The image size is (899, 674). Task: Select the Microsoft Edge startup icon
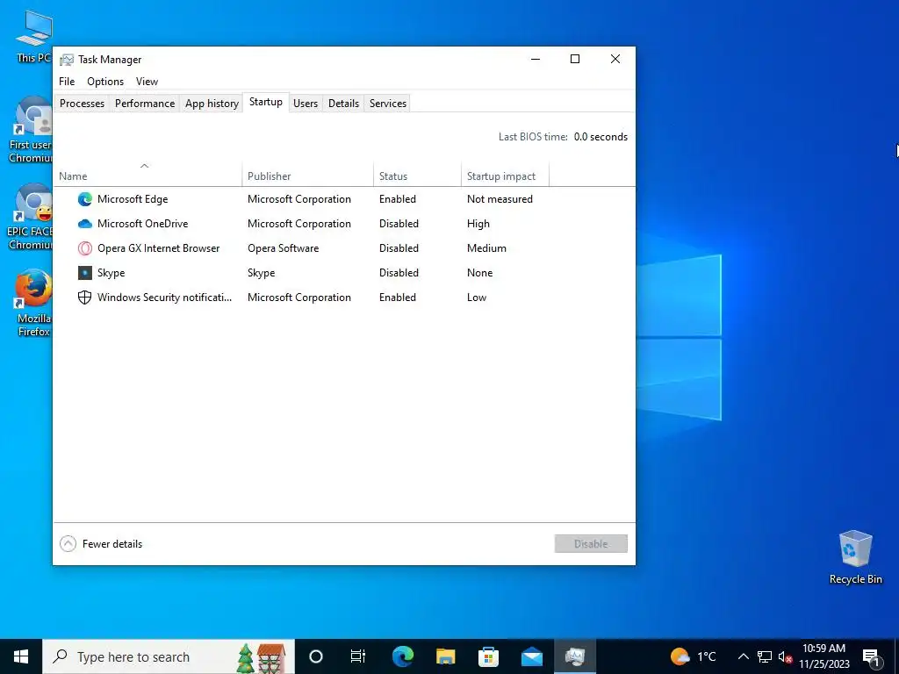(x=85, y=199)
